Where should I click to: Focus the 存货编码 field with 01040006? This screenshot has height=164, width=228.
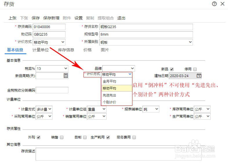click(x=49, y=27)
